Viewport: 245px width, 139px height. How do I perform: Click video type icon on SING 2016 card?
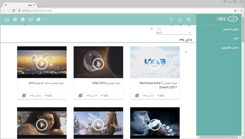tap(80, 95)
